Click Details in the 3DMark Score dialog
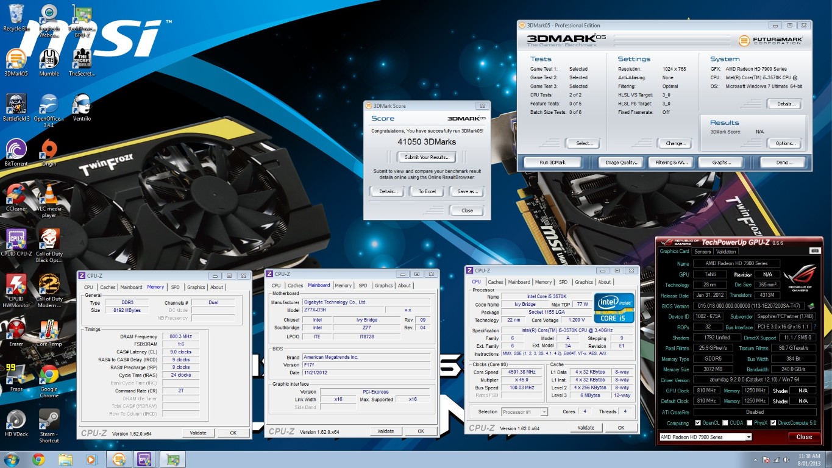The width and height of the screenshot is (832, 468). point(388,191)
